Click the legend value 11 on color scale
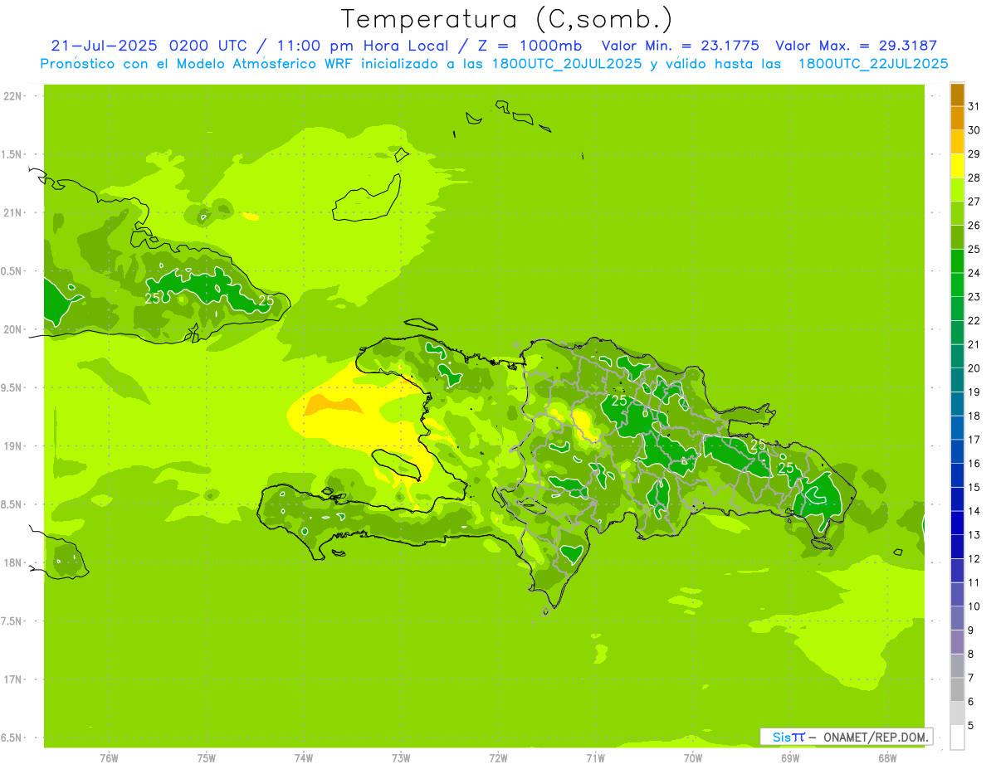The width and height of the screenshot is (996, 769). [x=974, y=583]
